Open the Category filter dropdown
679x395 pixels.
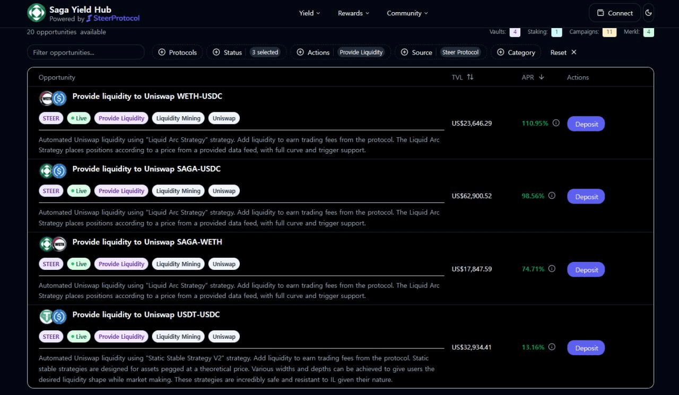coord(516,52)
